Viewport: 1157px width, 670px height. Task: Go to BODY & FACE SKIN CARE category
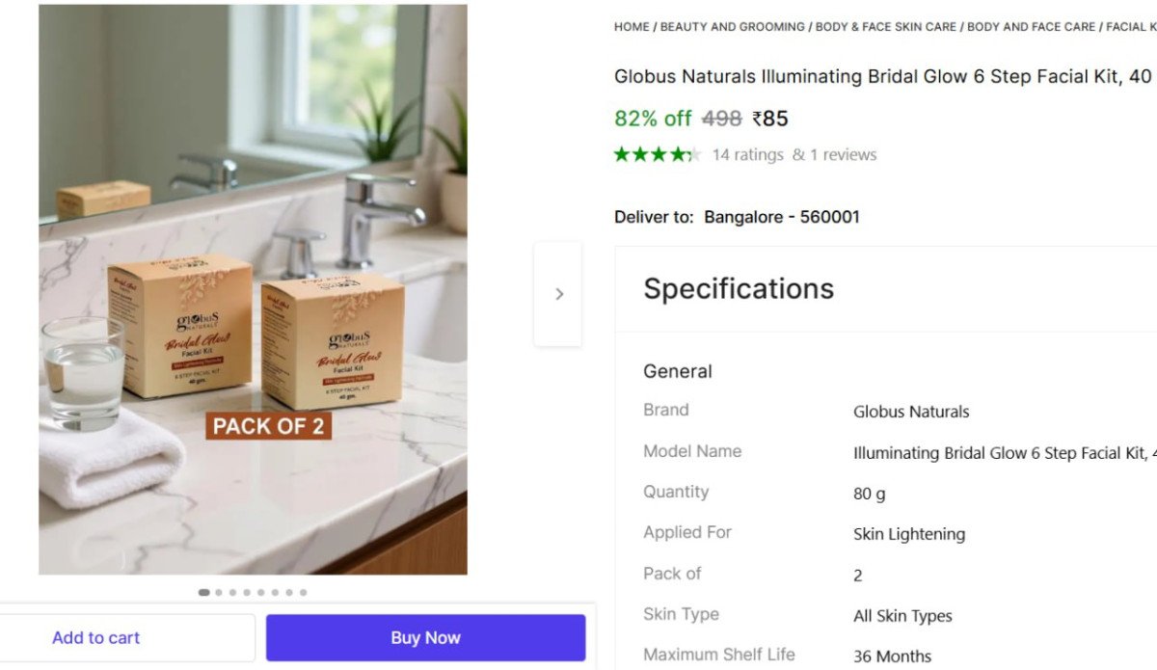coord(886,27)
